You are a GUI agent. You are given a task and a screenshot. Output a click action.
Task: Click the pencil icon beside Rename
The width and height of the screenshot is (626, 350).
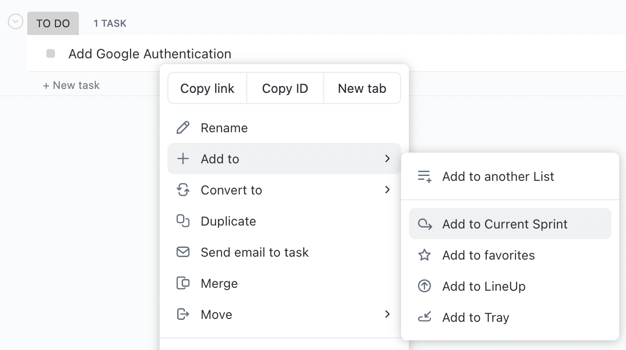(x=183, y=128)
